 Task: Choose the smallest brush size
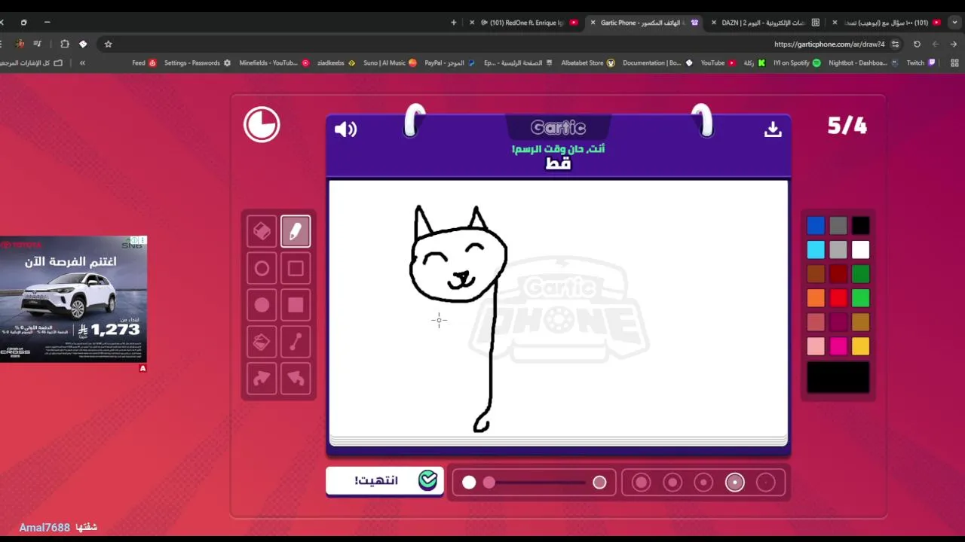(766, 483)
